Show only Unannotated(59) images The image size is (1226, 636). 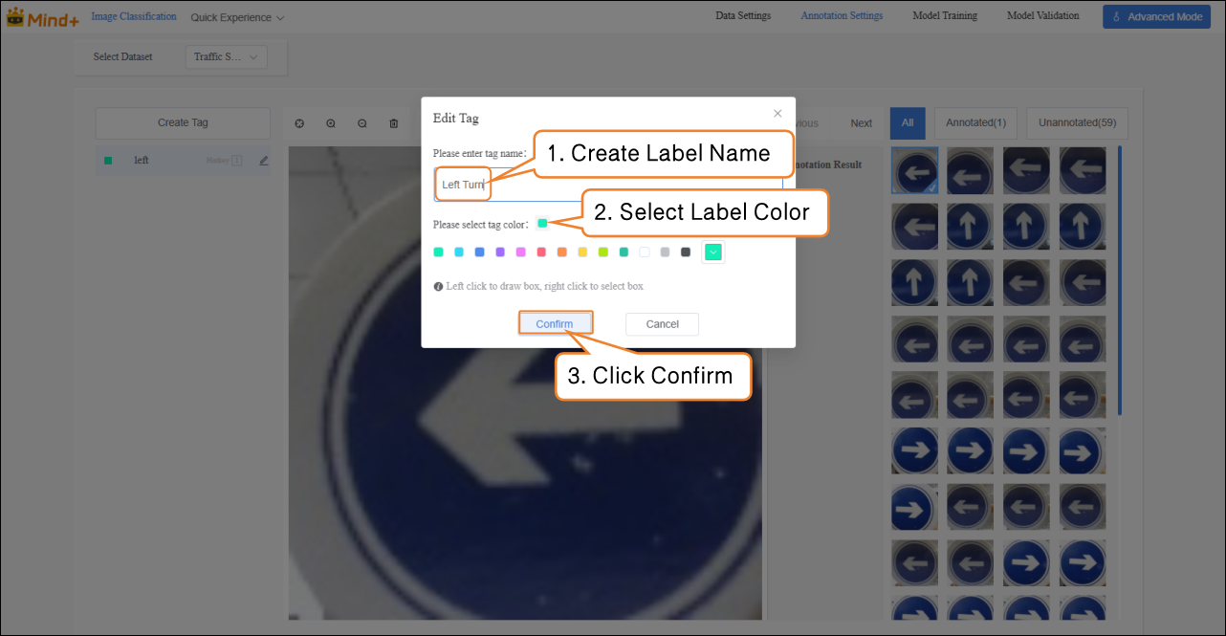1077,123
